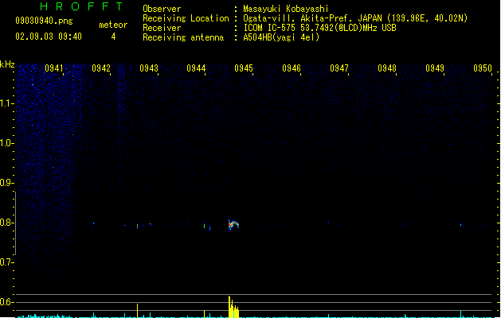Image resolution: width=501 pixels, height=318 pixels.
Task: Click the 0949 time marker
Action: tap(435, 68)
